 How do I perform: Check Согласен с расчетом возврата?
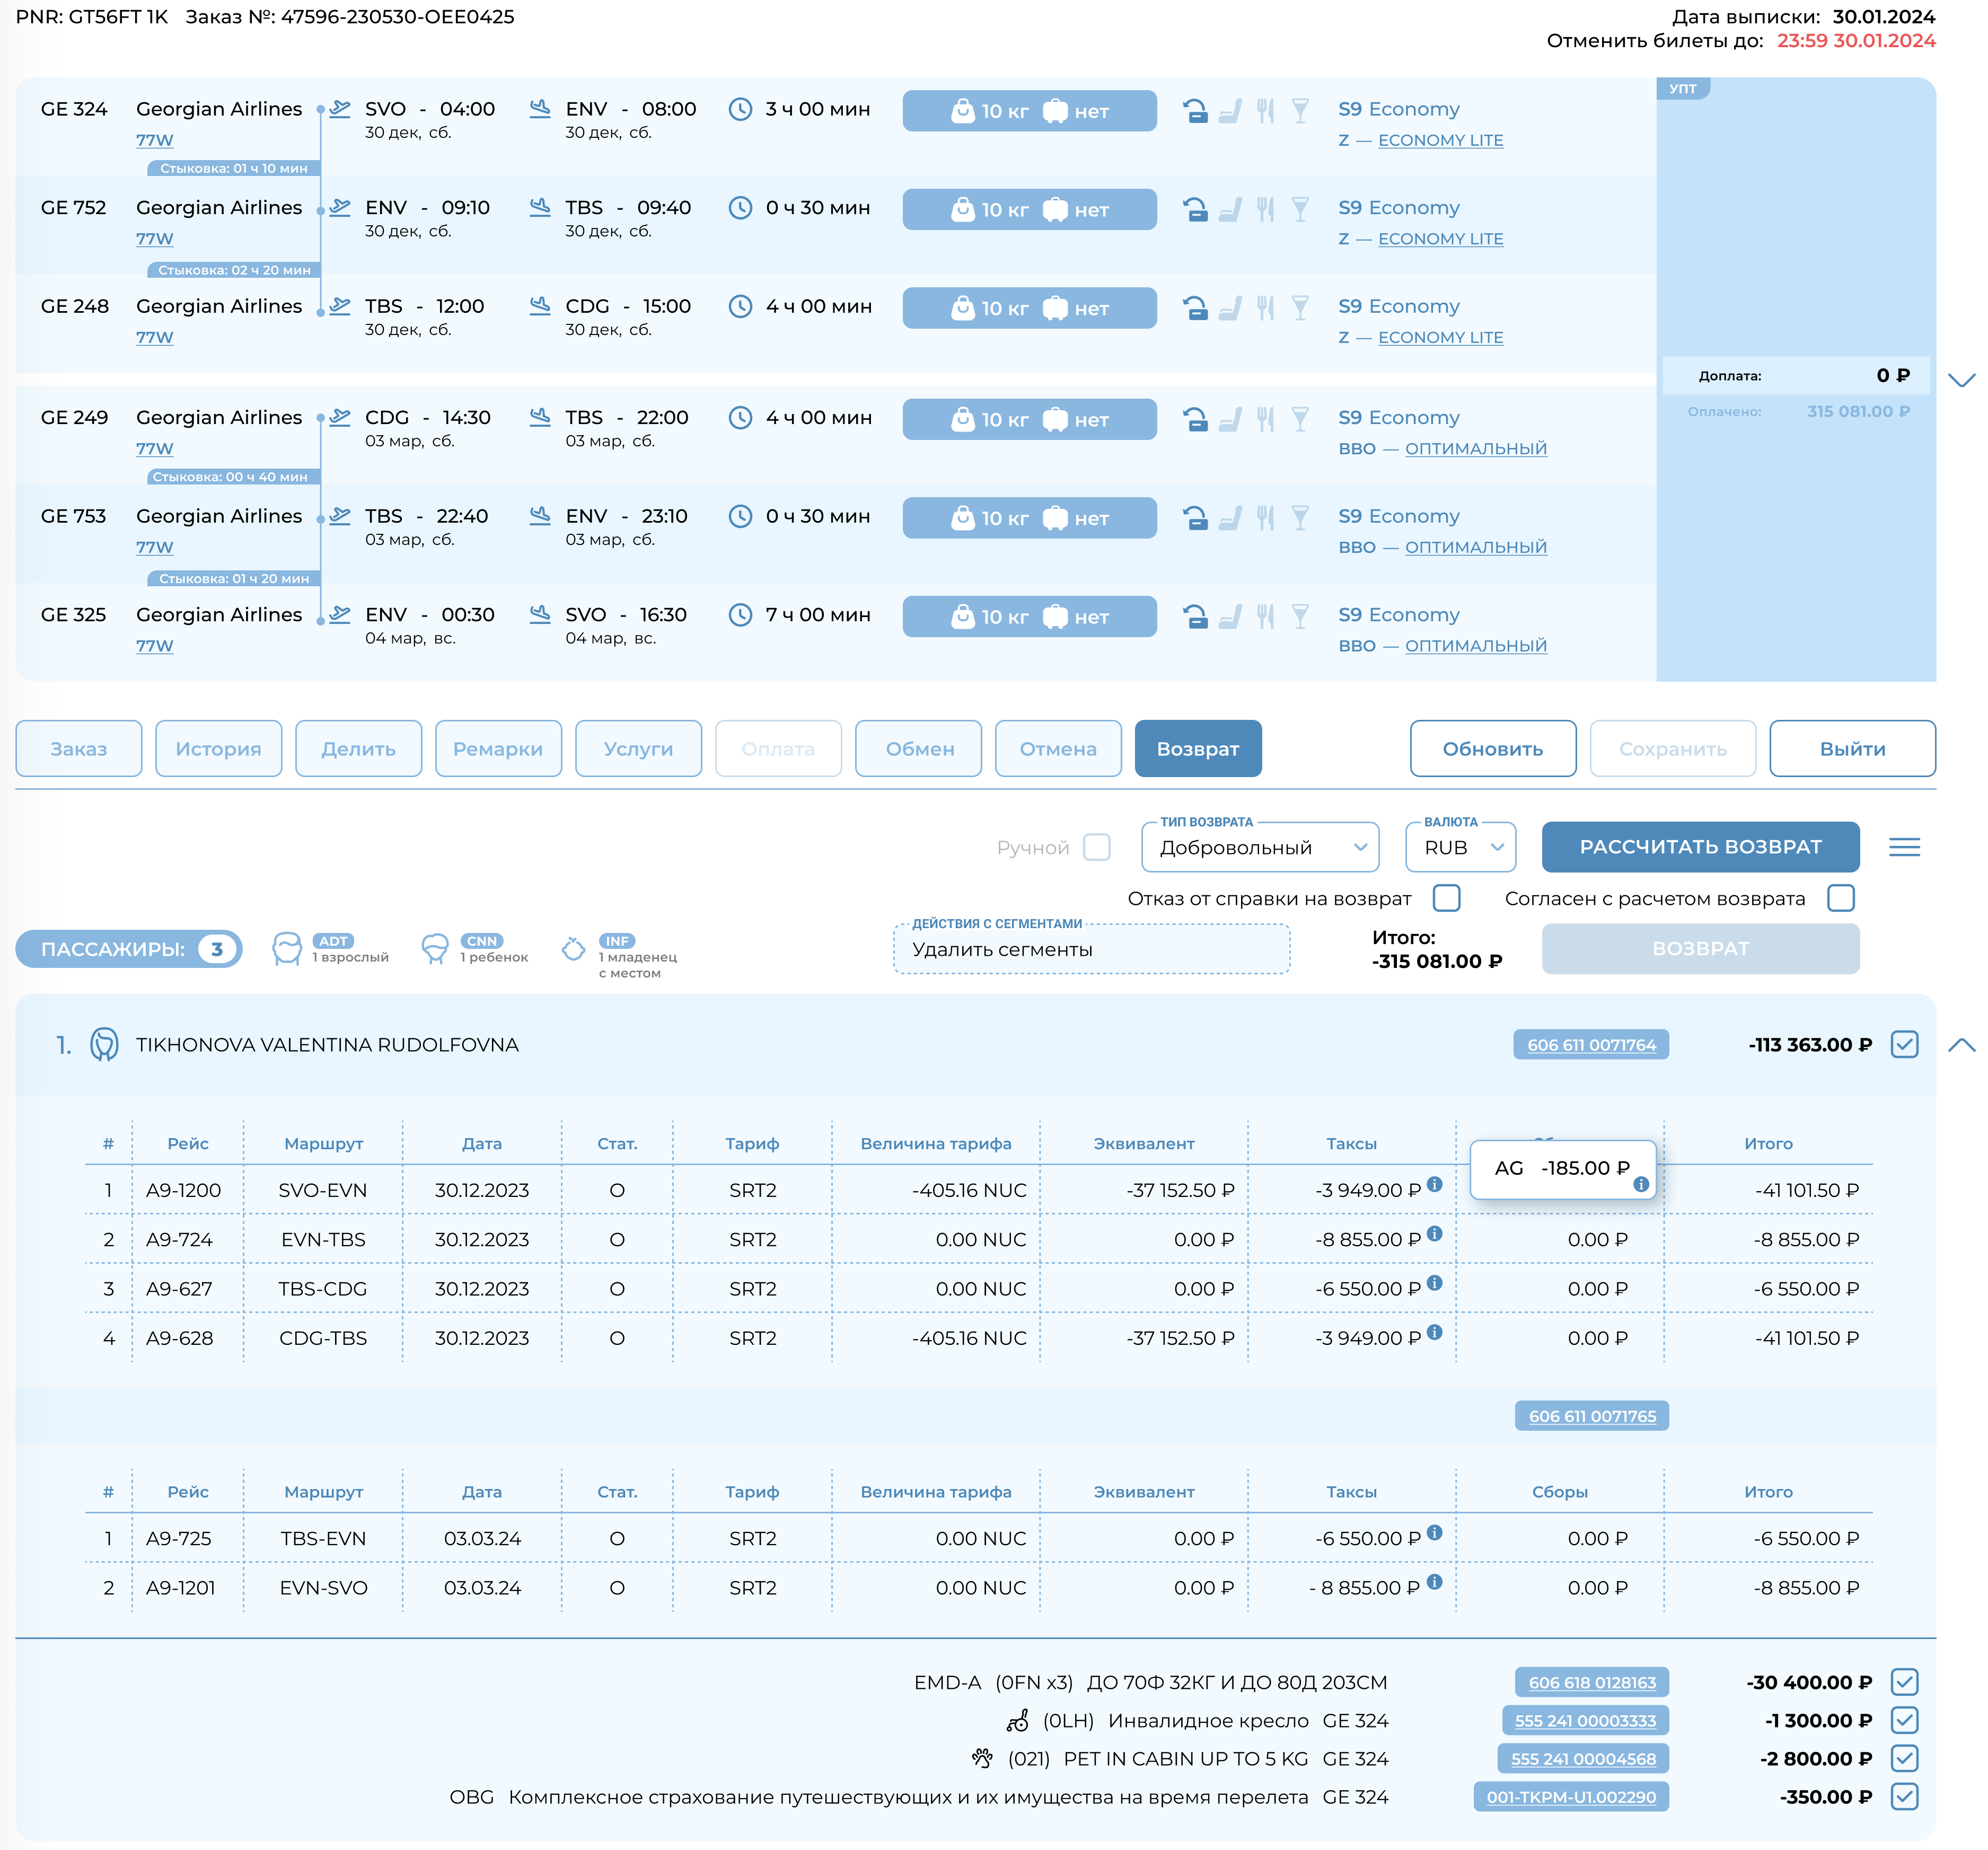tap(1840, 898)
